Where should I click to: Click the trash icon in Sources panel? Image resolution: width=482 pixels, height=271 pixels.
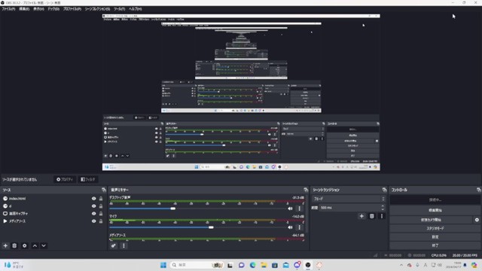(x=14, y=246)
